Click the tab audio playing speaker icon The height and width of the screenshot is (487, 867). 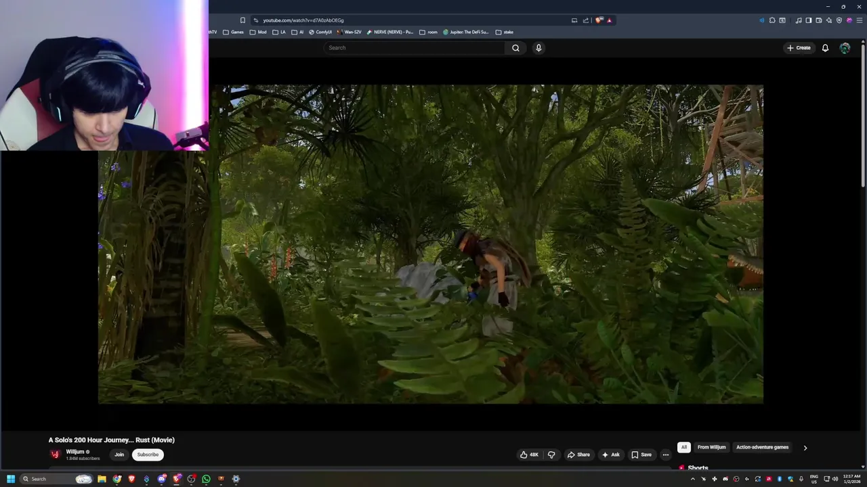761,20
